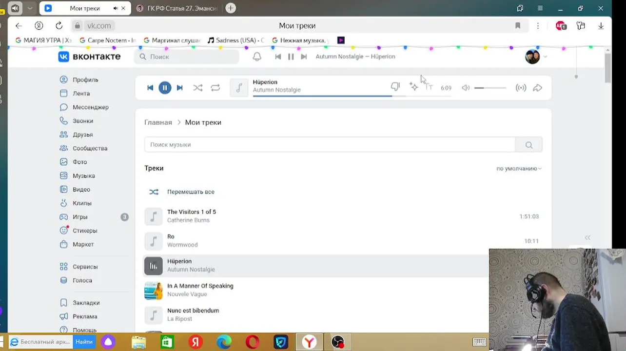Focus the Поиск музыки field
The height and width of the screenshot is (351, 626).
coord(330,145)
